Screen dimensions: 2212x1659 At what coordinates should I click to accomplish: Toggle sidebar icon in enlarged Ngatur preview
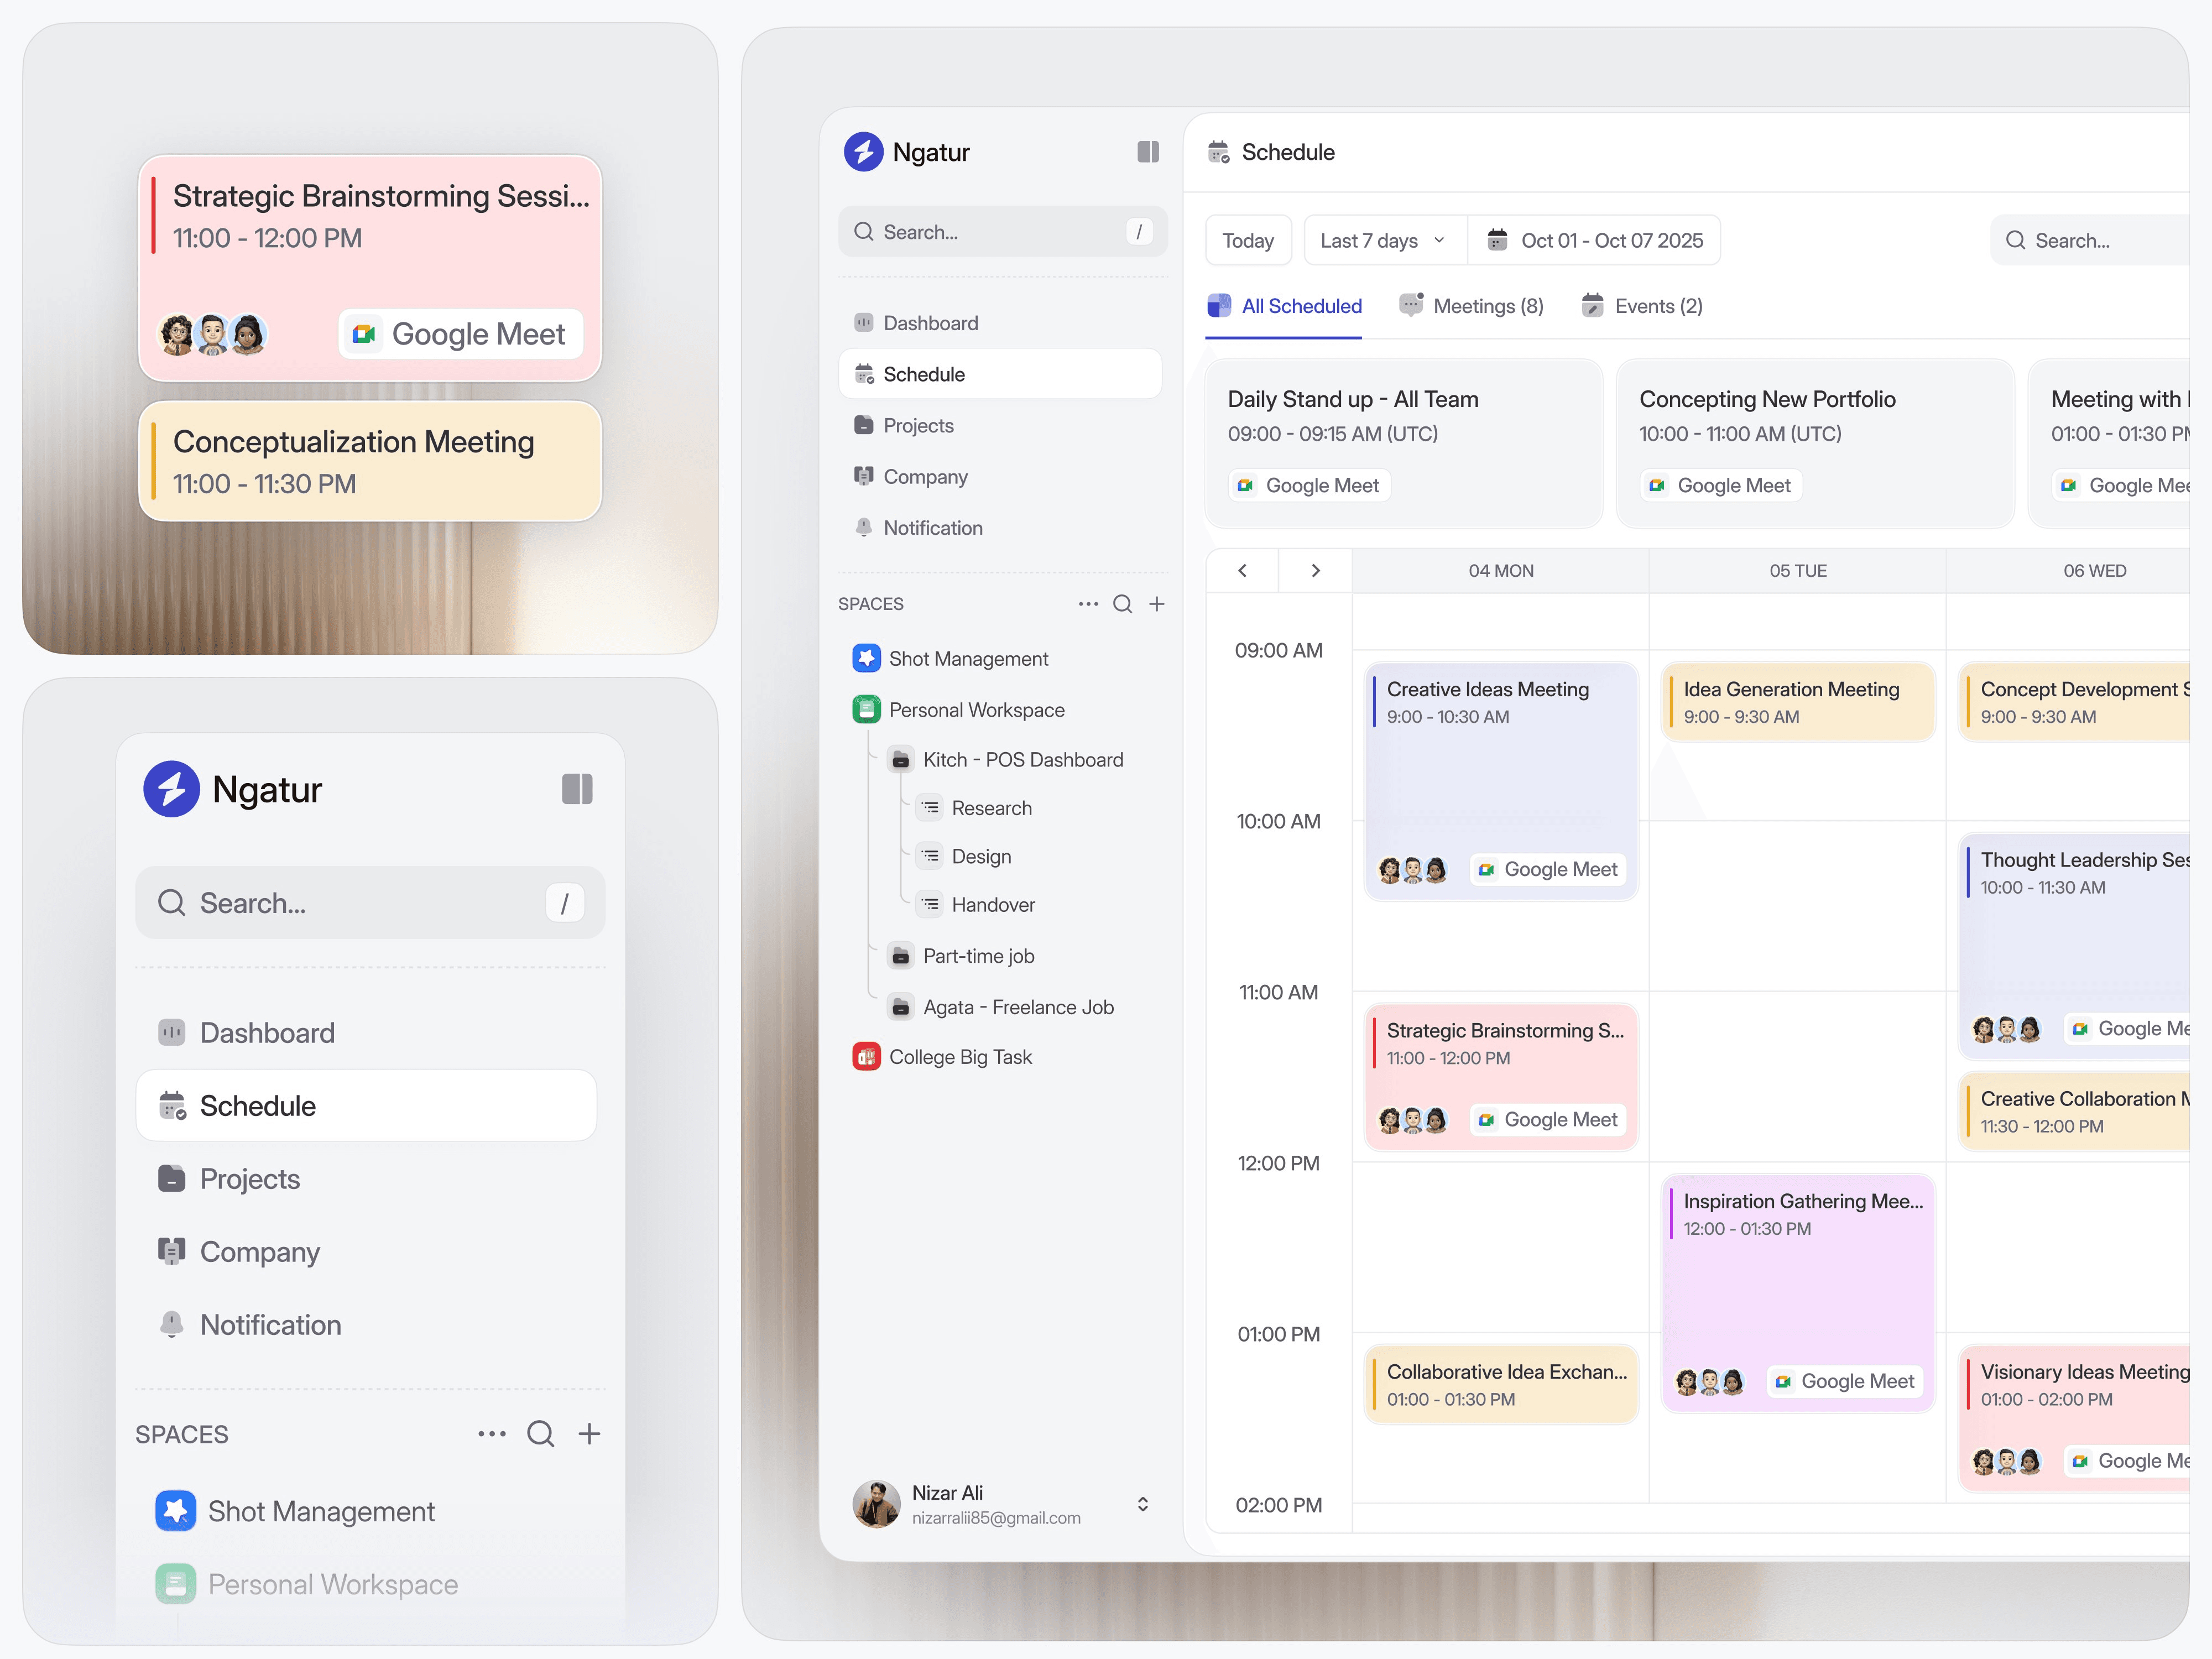click(x=577, y=789)
